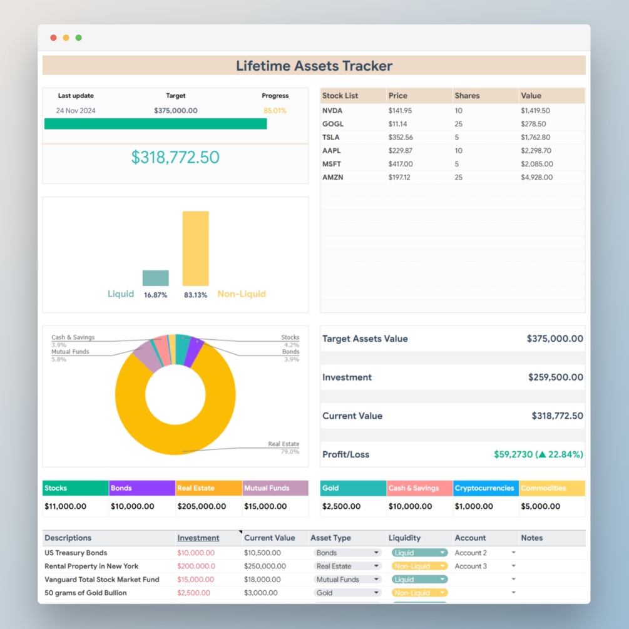This screenshot has width=629, height=629.
Task: Change Non-Liquid status of Rental Property row
Action: coord(419,566)
